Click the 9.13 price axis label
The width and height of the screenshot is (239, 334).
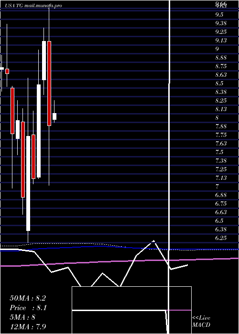coord(221,41)
